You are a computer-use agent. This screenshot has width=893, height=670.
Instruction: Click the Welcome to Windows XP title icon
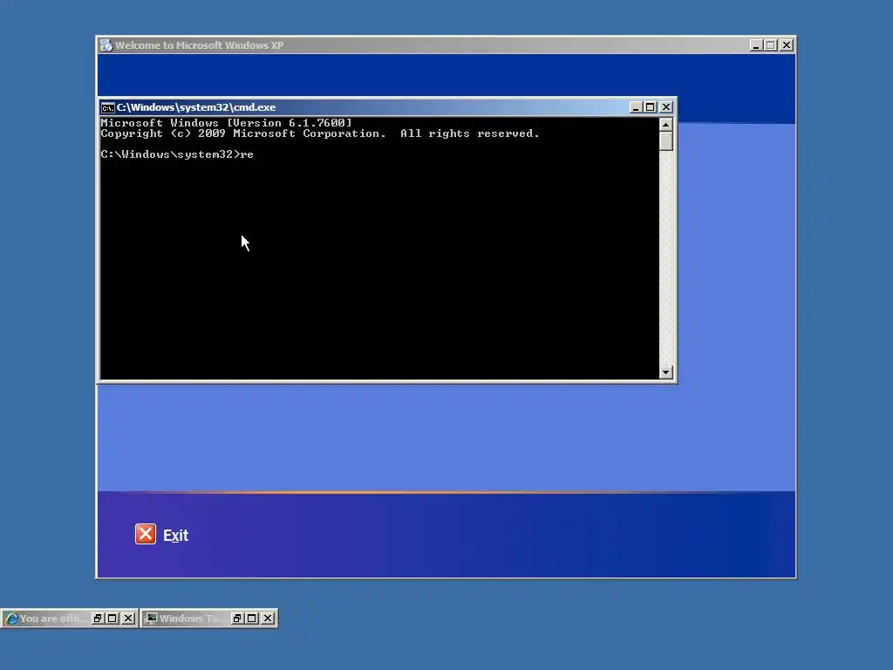[106, 45]
